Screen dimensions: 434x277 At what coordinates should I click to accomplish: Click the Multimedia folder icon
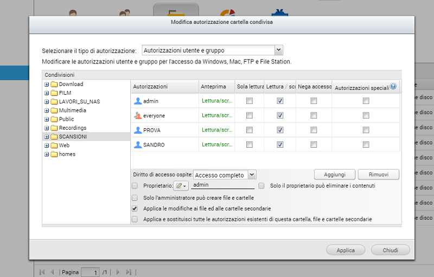[x=54, y=110]
